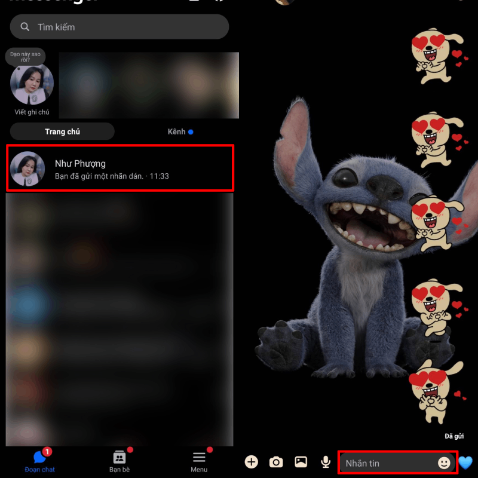Screen dimensions: 478x478
Task: Click Như Phượng's profile avatar
Action: (28, 169)
